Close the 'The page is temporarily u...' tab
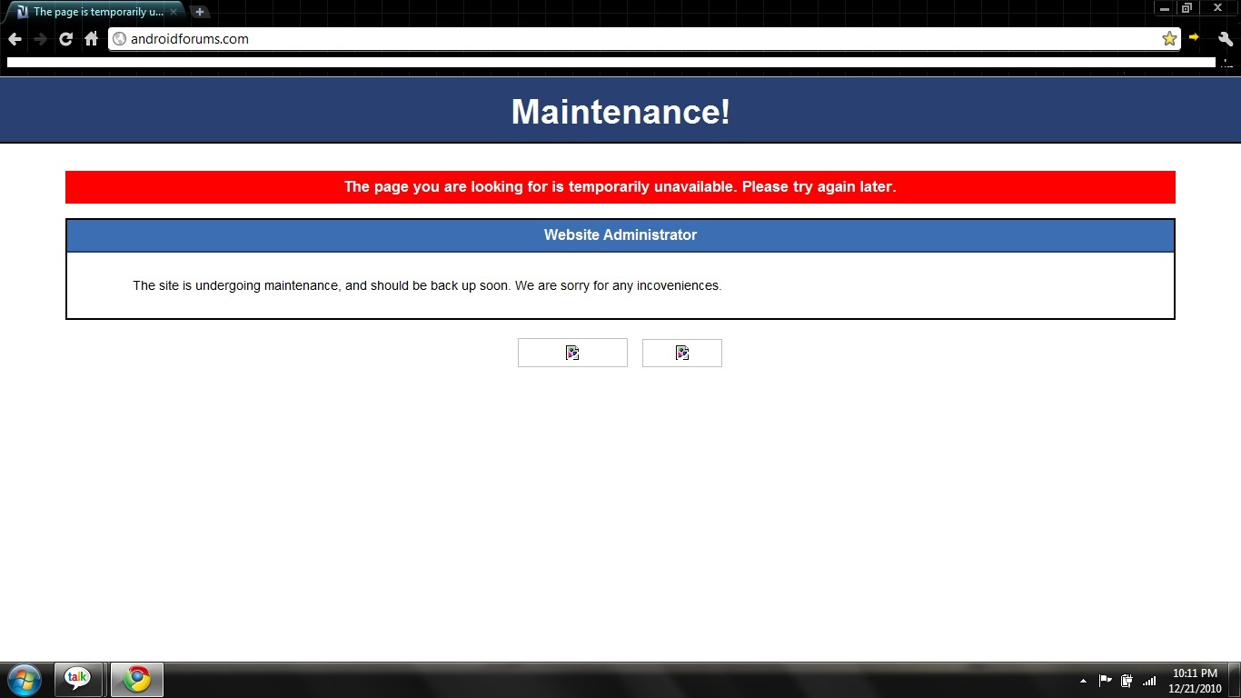The image size is (1241, 698). [x=174, y=12]
